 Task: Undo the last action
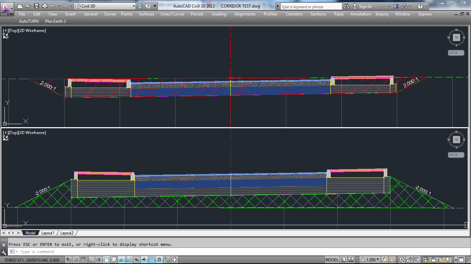click(x=53, y=6)
